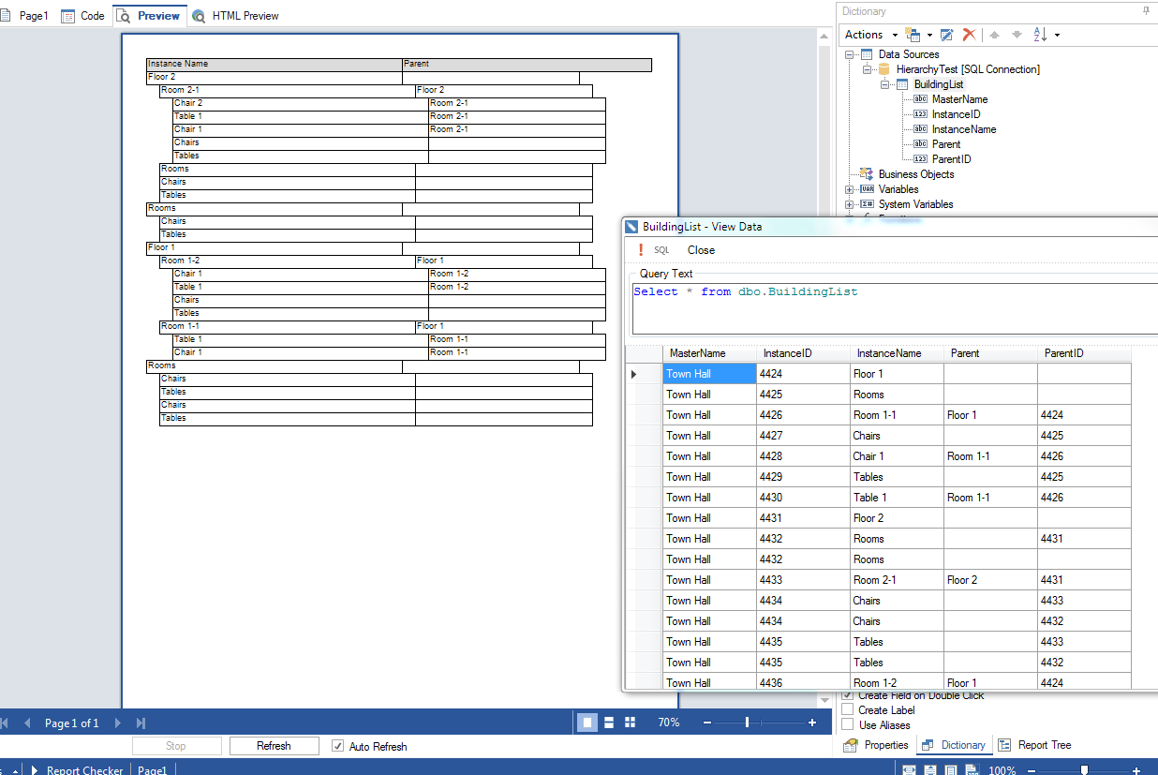Click the Stop button

click(176, 746)
